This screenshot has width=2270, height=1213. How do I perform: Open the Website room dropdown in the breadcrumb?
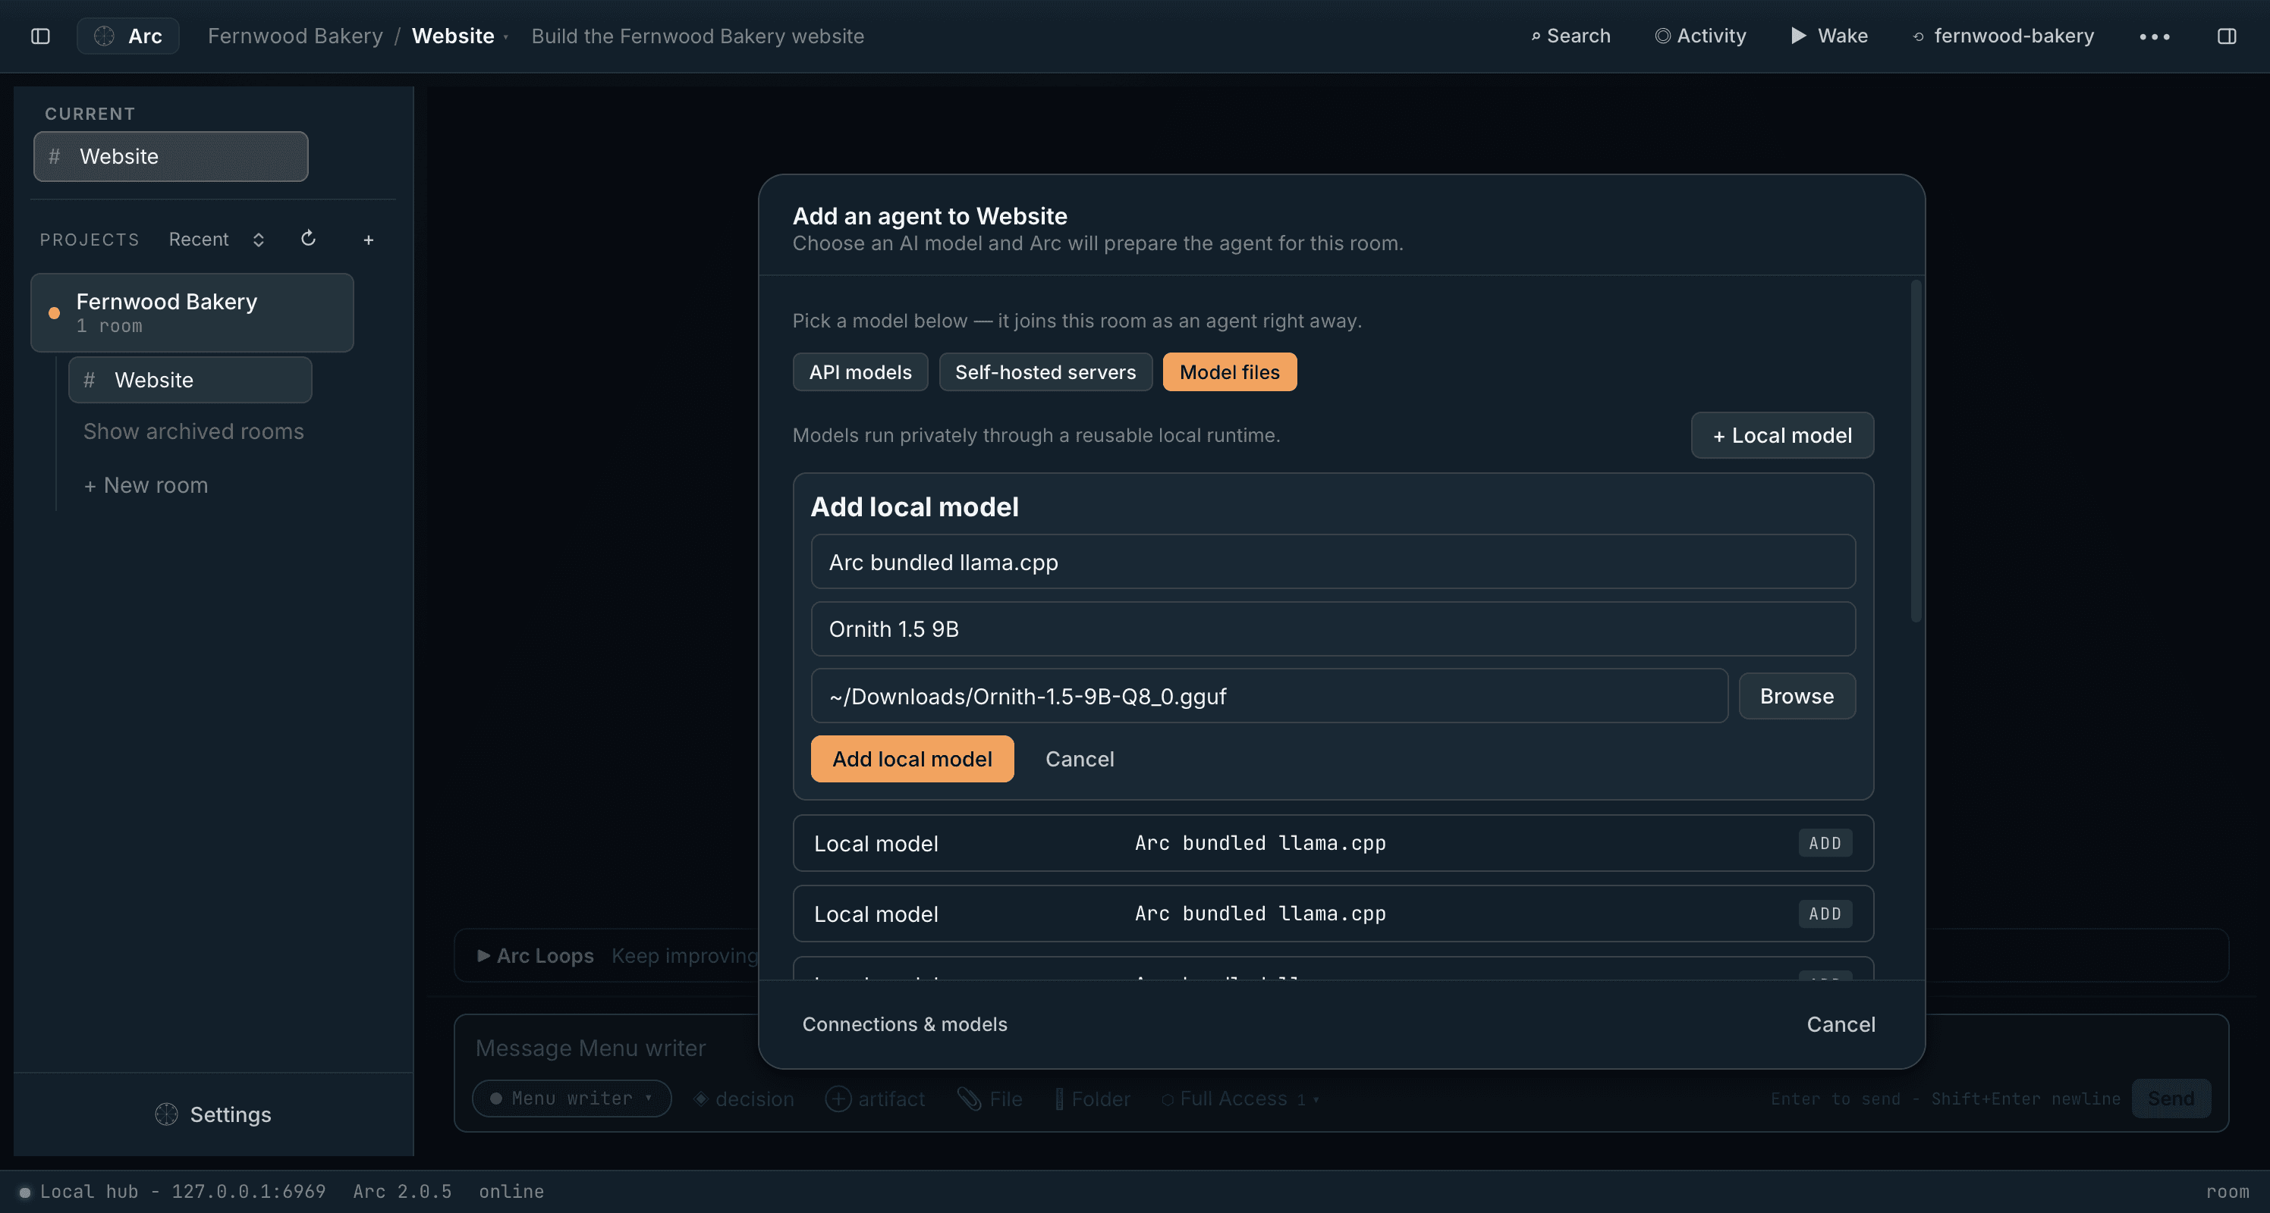(459, 36)
